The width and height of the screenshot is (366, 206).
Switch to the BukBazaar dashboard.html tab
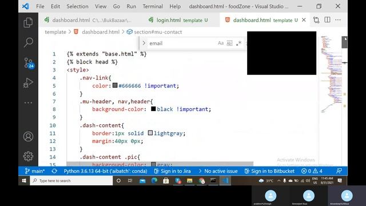[x=91, y=20]
